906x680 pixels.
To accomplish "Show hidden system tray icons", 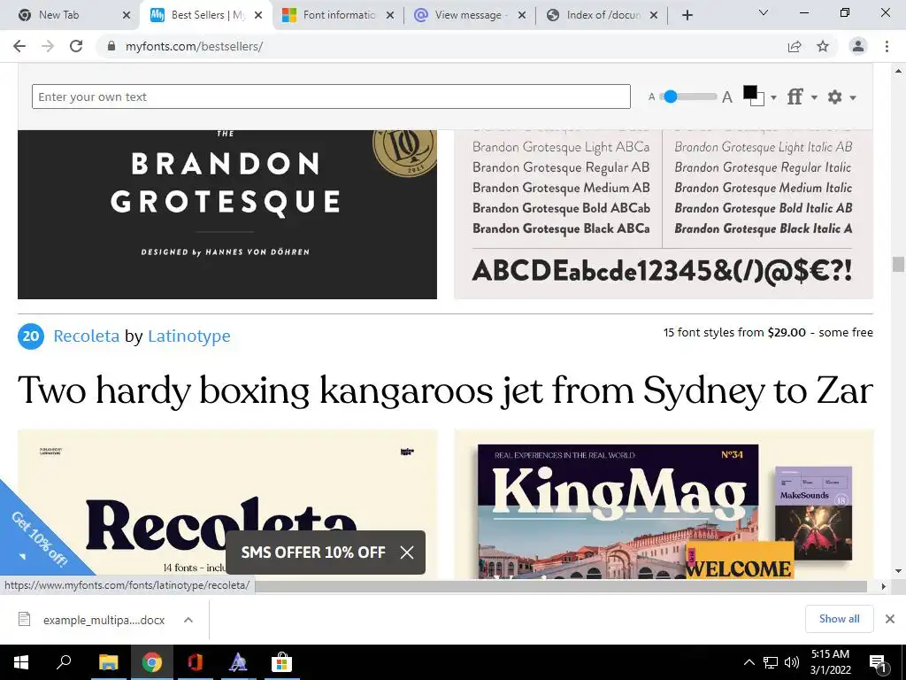I will [749, 662].
